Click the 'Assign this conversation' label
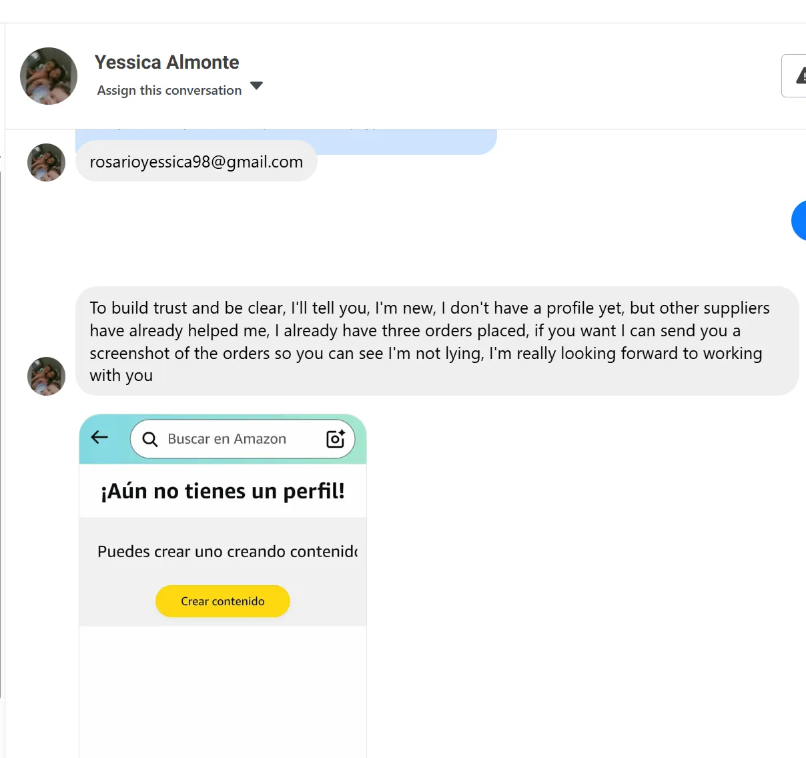The height and width of the screenshot is (758, 806). 169,90
